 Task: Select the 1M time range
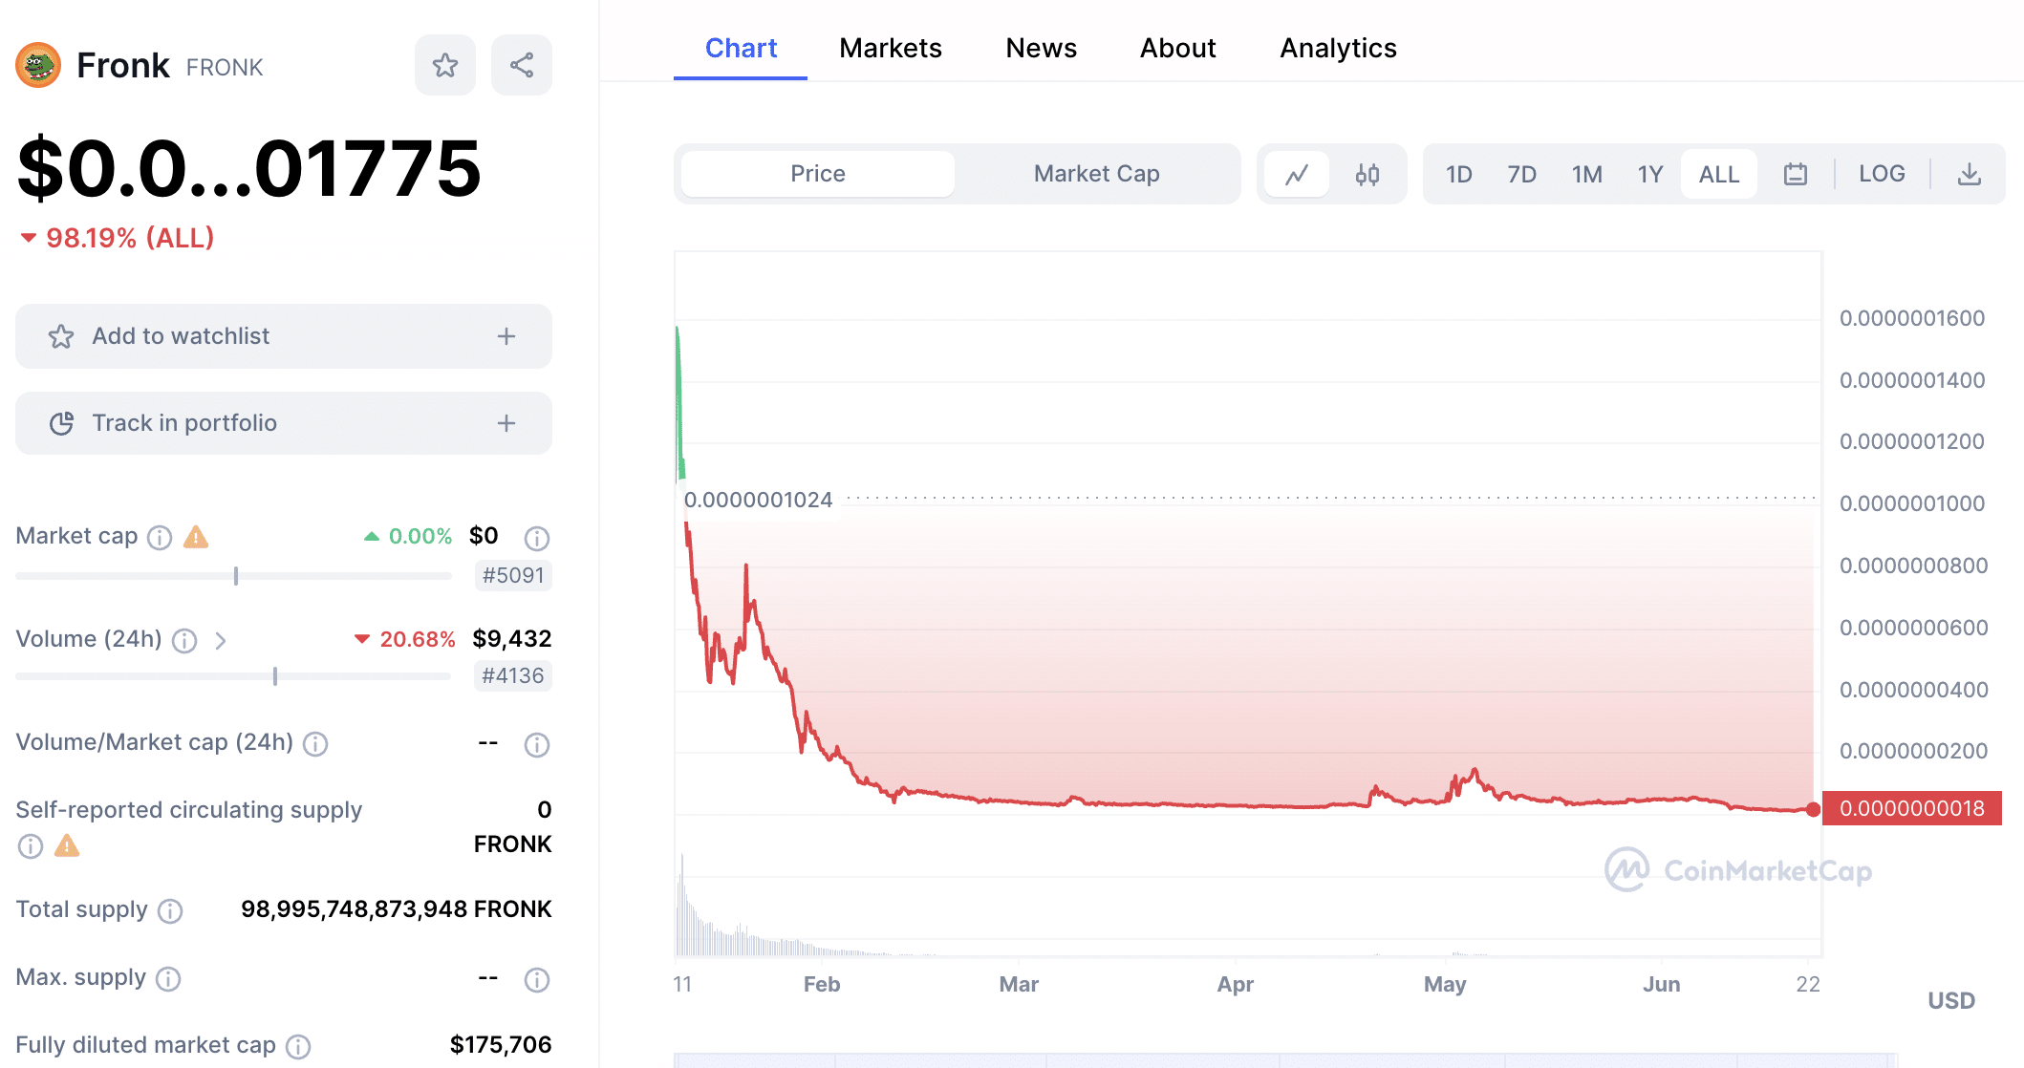1587,174
